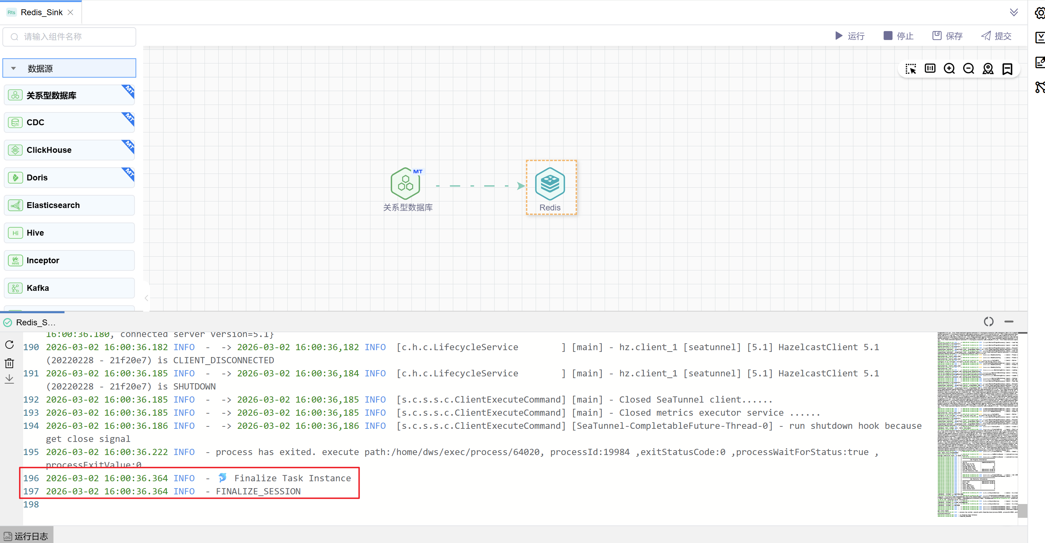Select the Redis node on canvas
The height and width of the screenshot is (543, 1045).
[550, 185]
